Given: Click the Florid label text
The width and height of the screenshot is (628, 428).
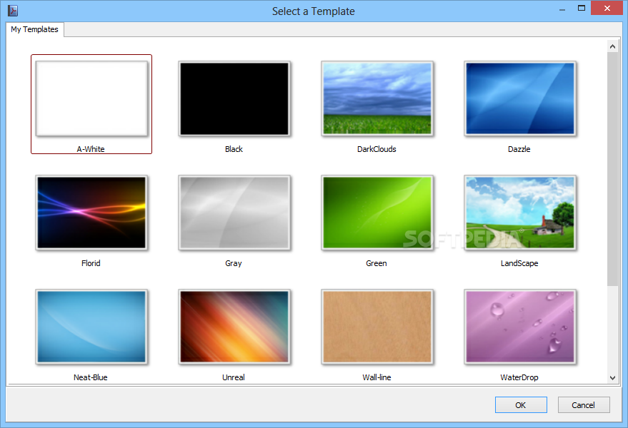Looking at the screenshot, I should click(91, 263).
